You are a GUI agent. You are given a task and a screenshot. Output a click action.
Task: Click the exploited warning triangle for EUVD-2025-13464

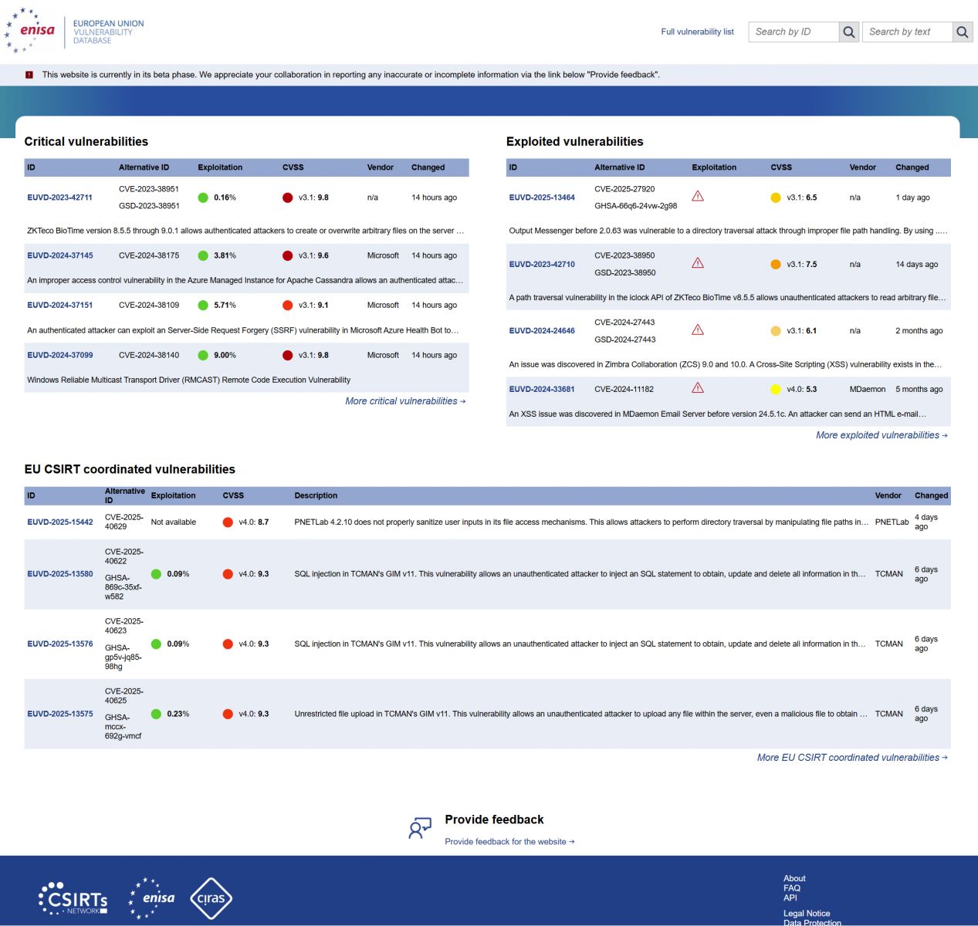pos(698,196)
